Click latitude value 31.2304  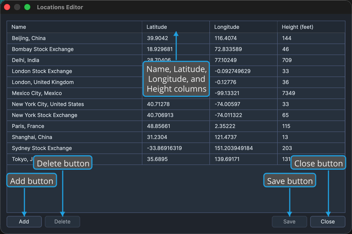click(157, 137)
